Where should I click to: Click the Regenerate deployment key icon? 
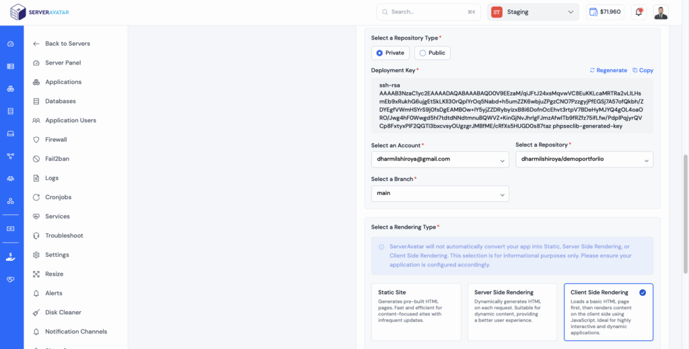pyautogui.click(x=592, y=70)
